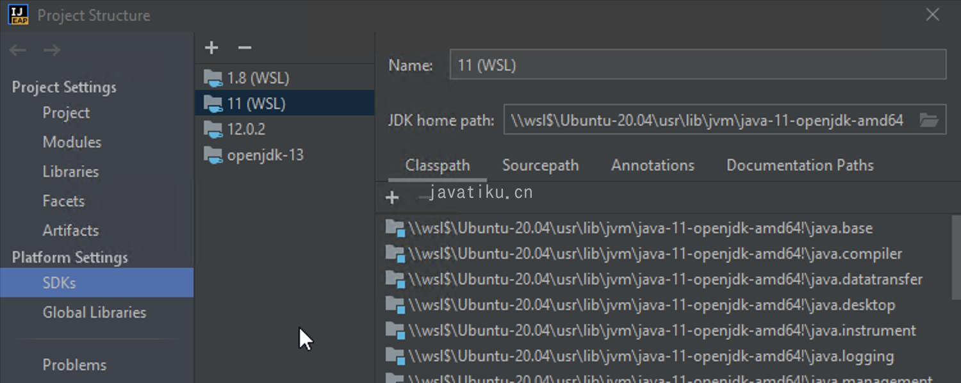Open the Documentation Paths tab
Viewport: 961px width, 383px height.
point(800,165)
